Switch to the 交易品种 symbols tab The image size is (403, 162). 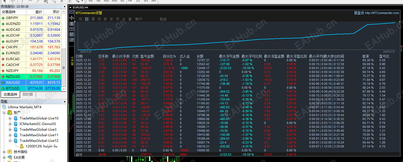click(10, 95)
